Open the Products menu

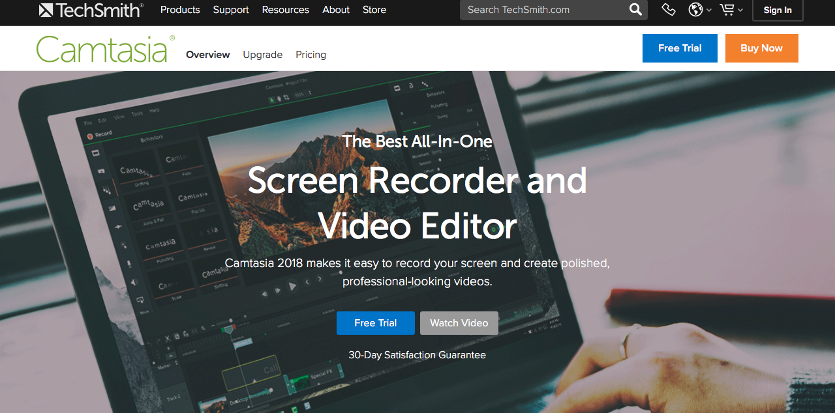pyautogui.click(x=180, y=10)
